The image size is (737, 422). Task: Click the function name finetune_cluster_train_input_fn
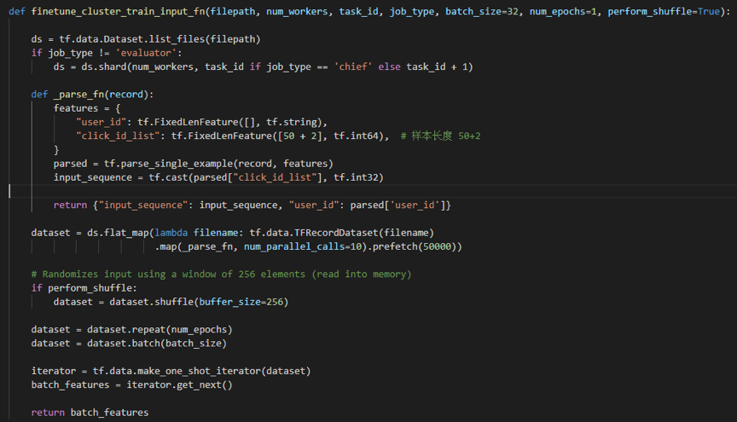[118, 11]
